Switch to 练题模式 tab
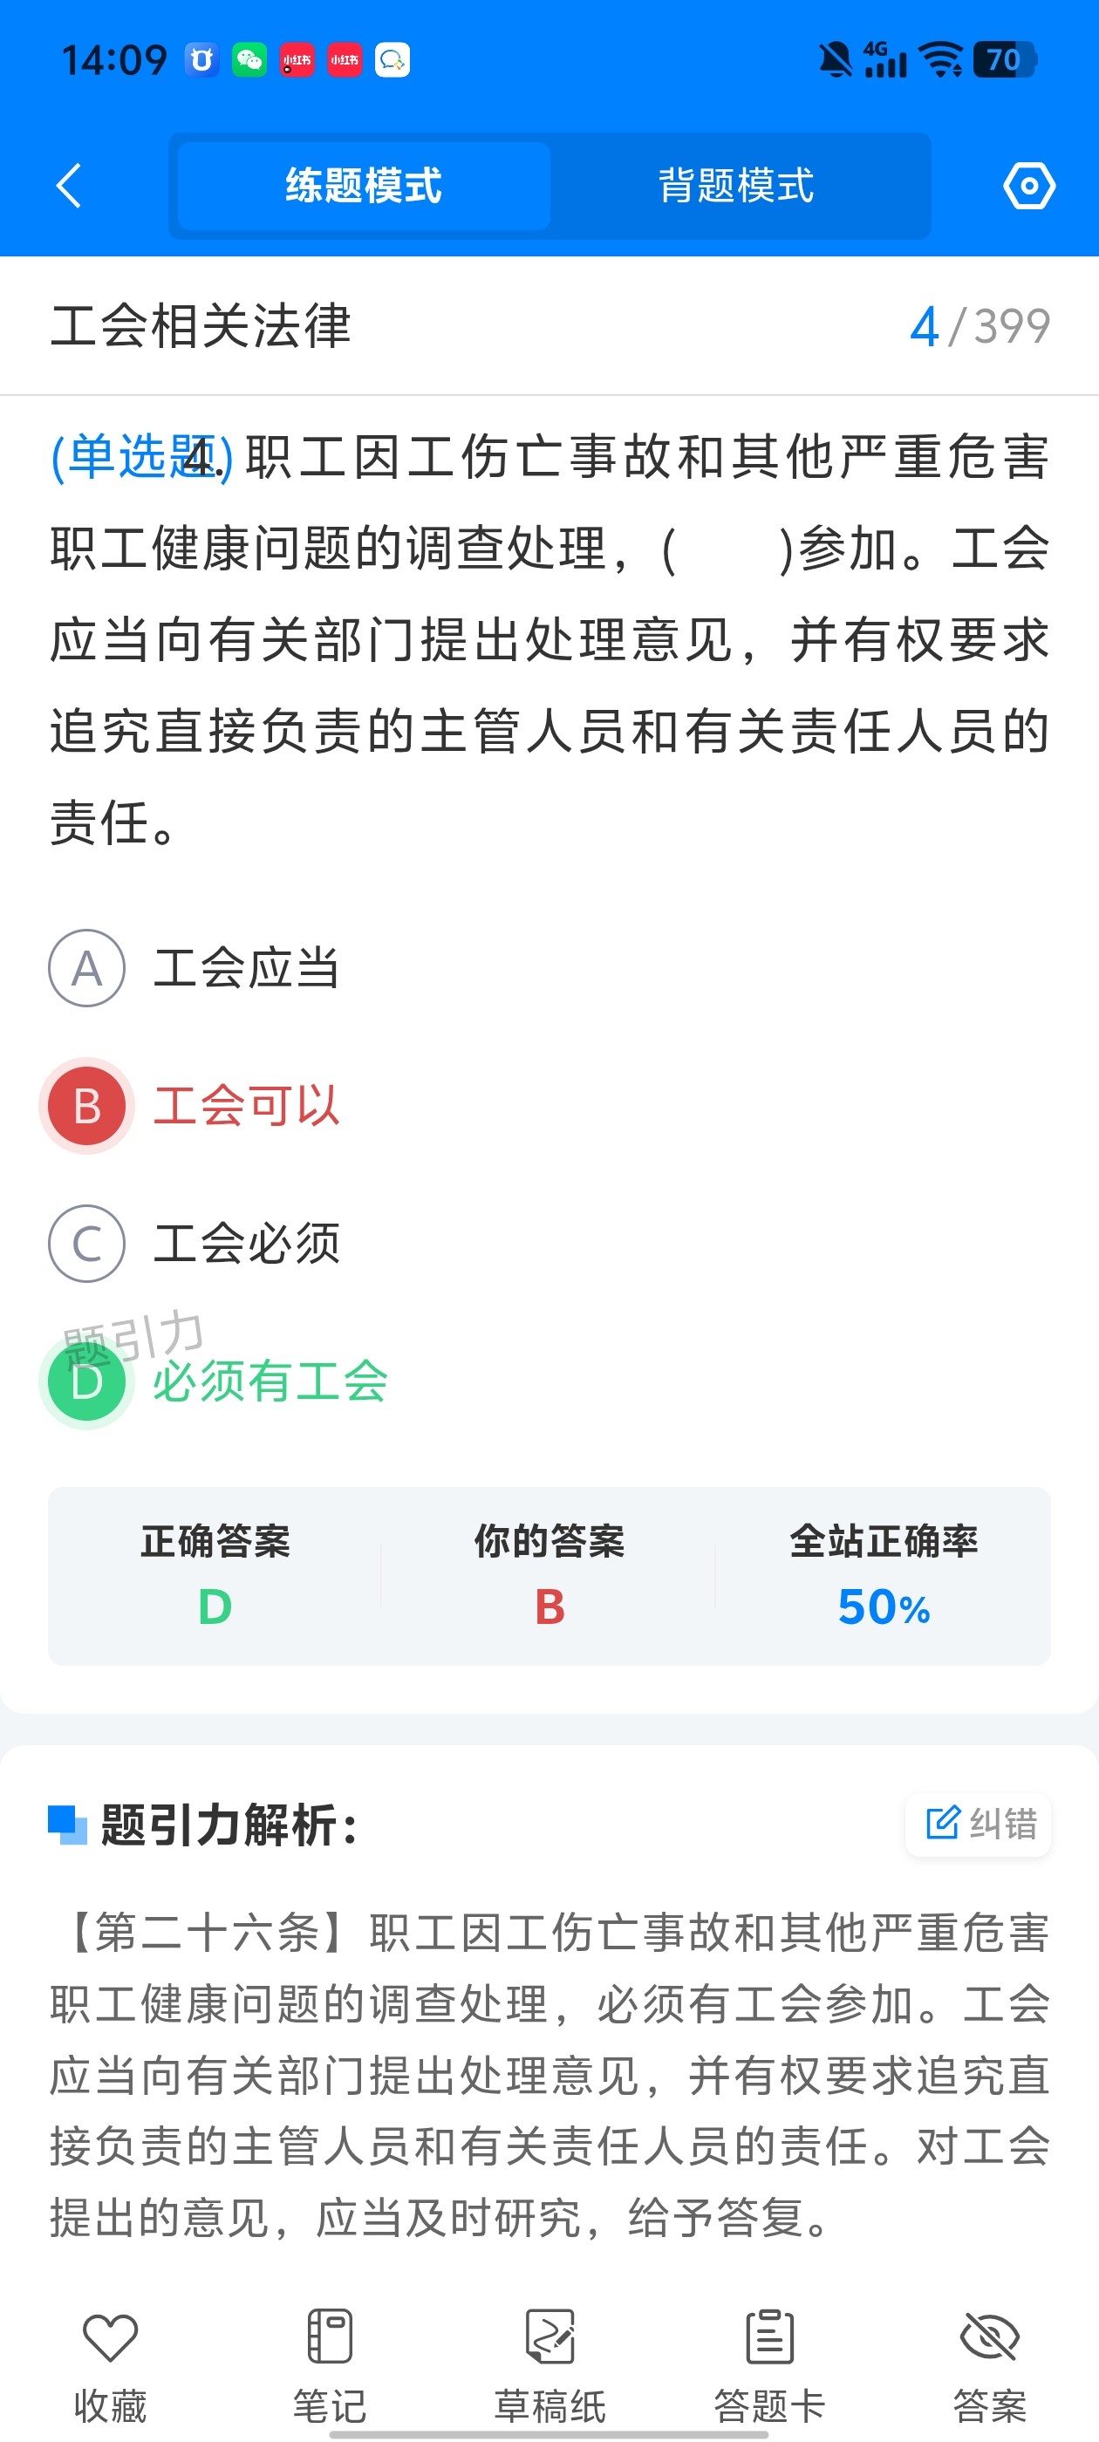The image size is (1099, 2442). (363, 186)
